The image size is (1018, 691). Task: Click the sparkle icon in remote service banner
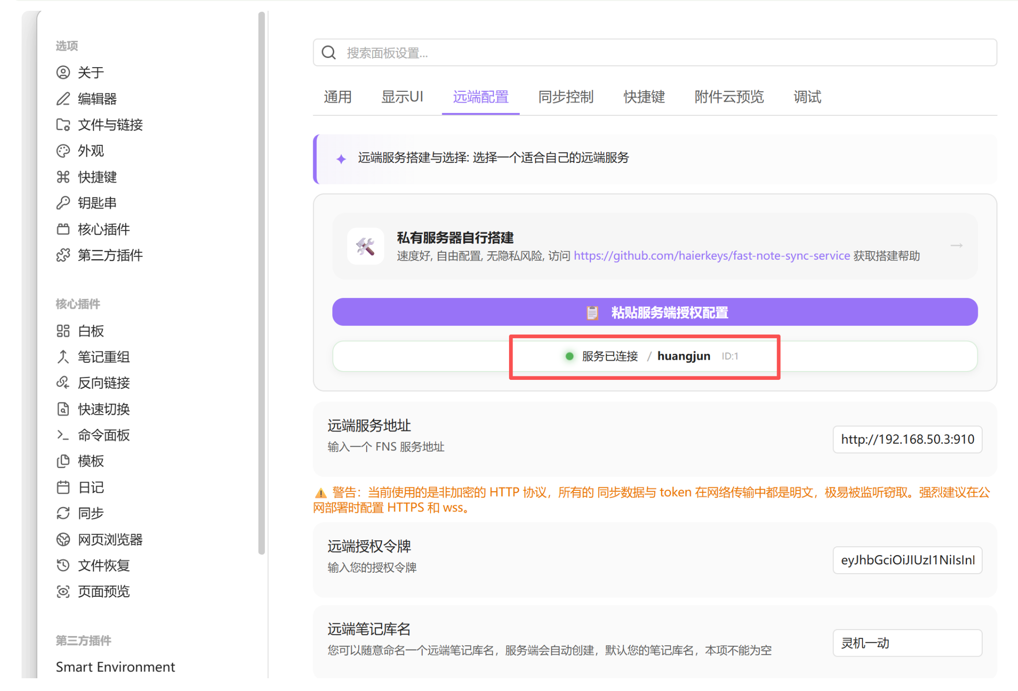tap(341, 159)
